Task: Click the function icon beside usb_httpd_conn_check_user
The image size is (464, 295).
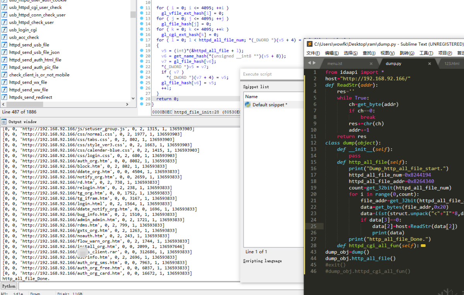Action: click(x=4, y=15)
